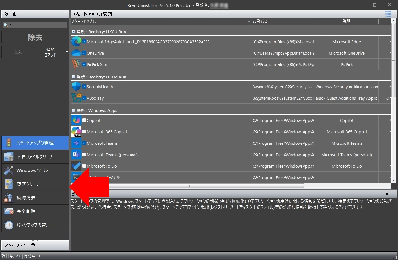Pin the 説明 description panel

387,194
